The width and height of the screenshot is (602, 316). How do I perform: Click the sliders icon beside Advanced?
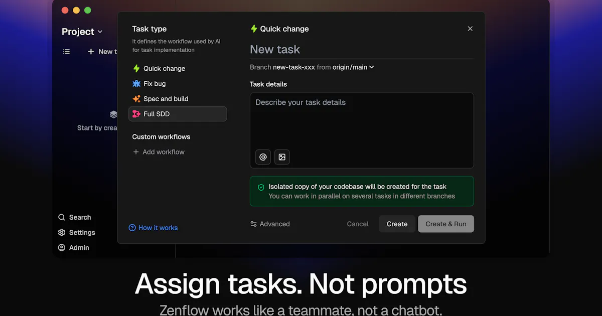point(254,224)
